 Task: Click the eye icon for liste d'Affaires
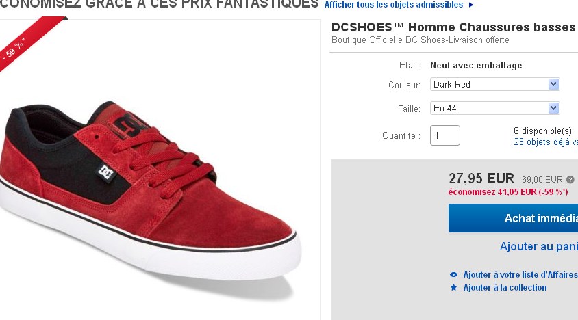(x=453, y=275)
